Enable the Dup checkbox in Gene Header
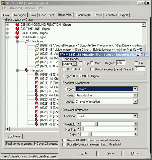The height and width of the screenshot is (160, 152). point(80,63)
